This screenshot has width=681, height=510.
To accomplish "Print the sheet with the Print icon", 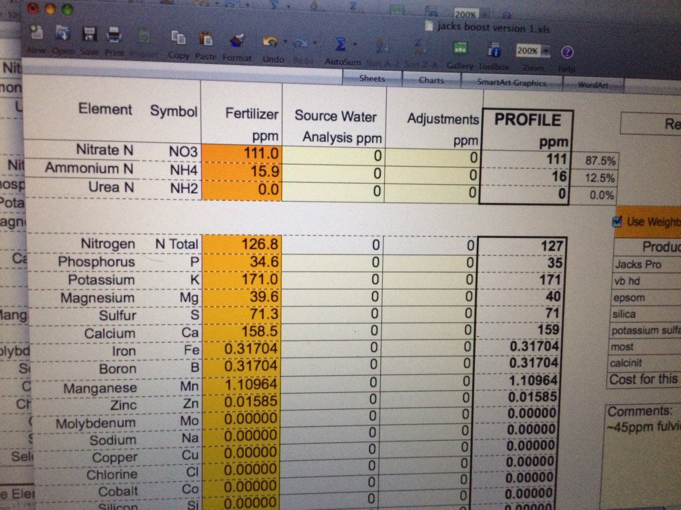I will [x=115, y=35].
